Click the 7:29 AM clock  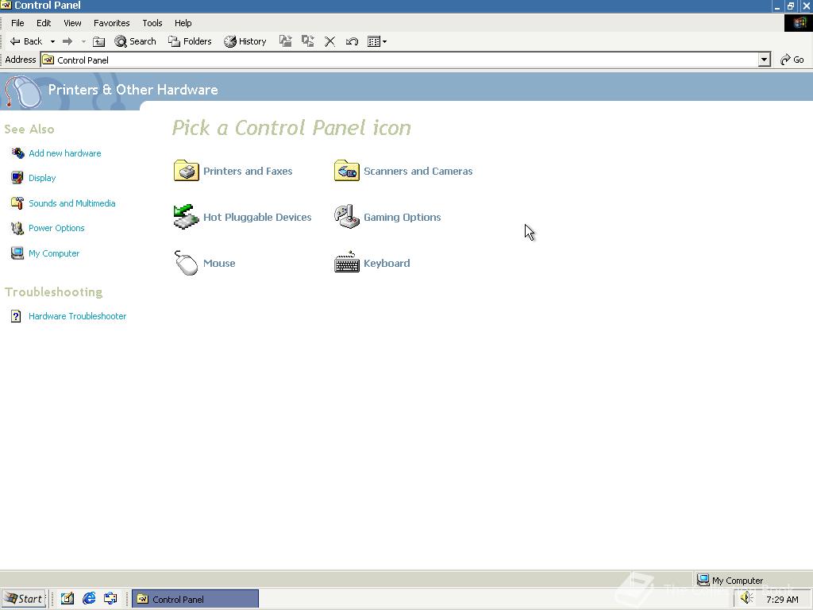coord(782,599)
